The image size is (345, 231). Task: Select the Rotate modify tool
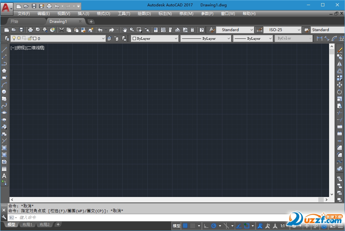point(340,92)
